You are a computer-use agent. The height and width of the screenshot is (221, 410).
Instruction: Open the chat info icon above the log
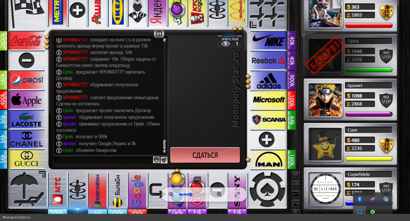[x=159, y=34]
